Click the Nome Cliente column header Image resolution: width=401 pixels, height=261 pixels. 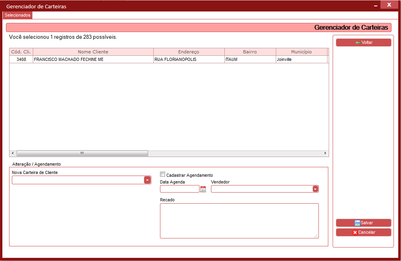pos(93,52)
